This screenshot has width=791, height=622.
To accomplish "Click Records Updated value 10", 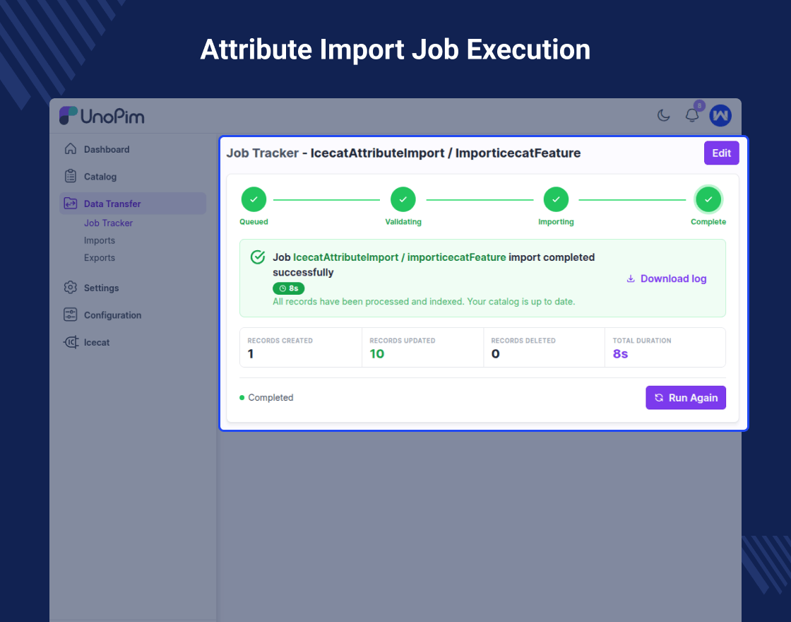I will click(x=377, y=354).
